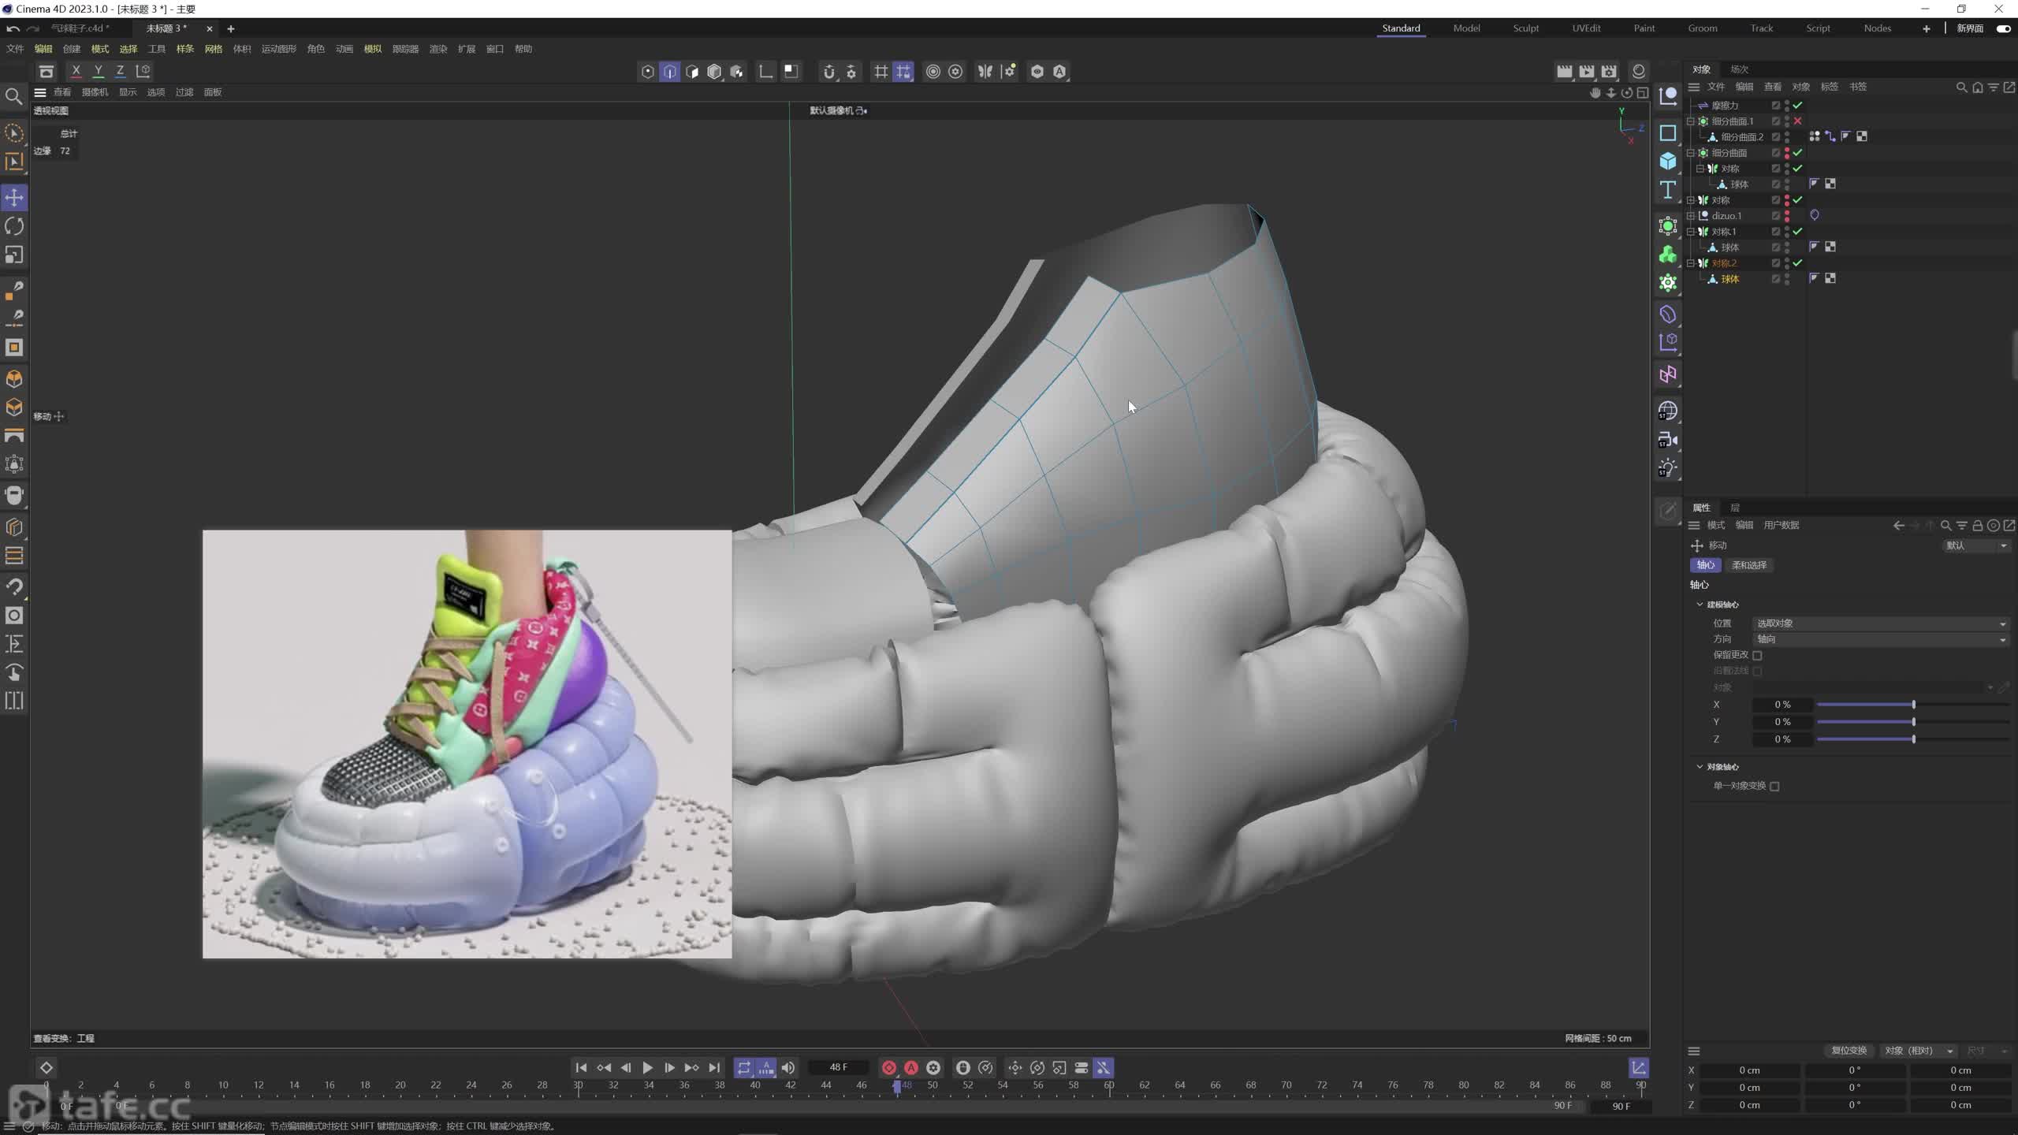
Task: Click the Record Active Objects button
Action: [889, 1068]
